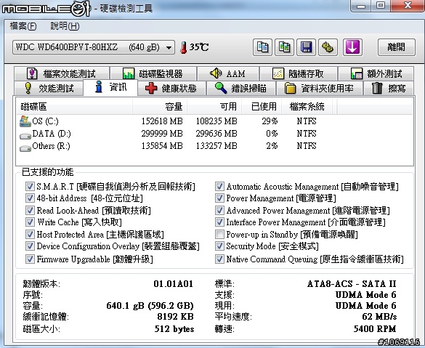Toggle the Advanced Power Management checkbox
Image resolution: width=425 pixels, height=348 pixels.
pos(219,210)
